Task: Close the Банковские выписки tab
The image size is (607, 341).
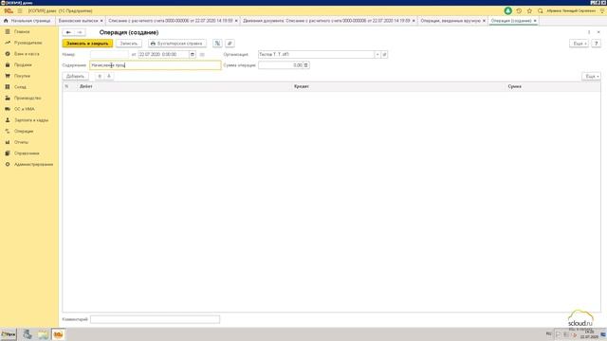Action: click(101, 21)
